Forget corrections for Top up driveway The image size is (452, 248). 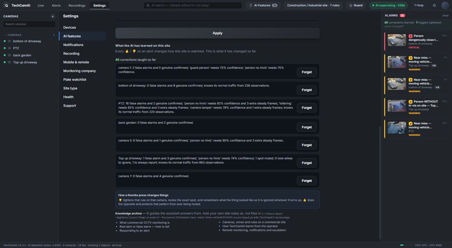pos(307,163)
